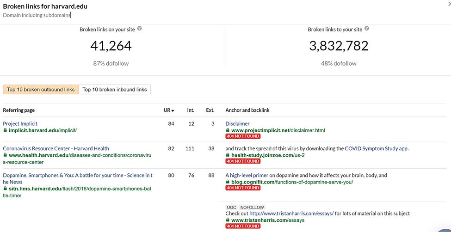
Task: Click the 3,832,782 broken links count
Action: coord(339,46)
